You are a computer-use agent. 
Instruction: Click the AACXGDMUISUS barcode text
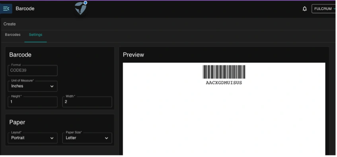(x=224, y=83)
